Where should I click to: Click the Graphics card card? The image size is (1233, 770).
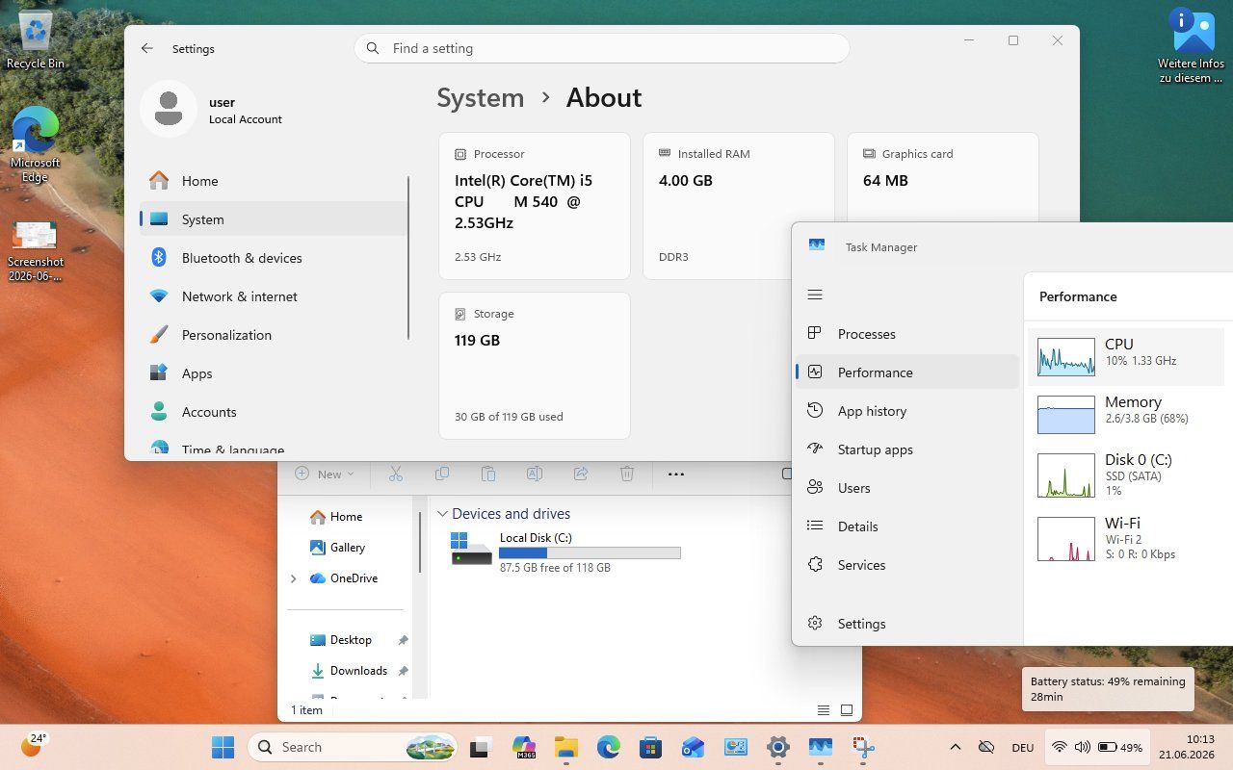tap(942, 179)
